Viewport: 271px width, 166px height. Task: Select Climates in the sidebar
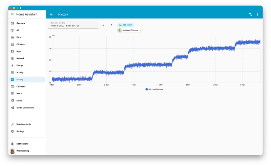pyautogui.click(x=20, y=44)
